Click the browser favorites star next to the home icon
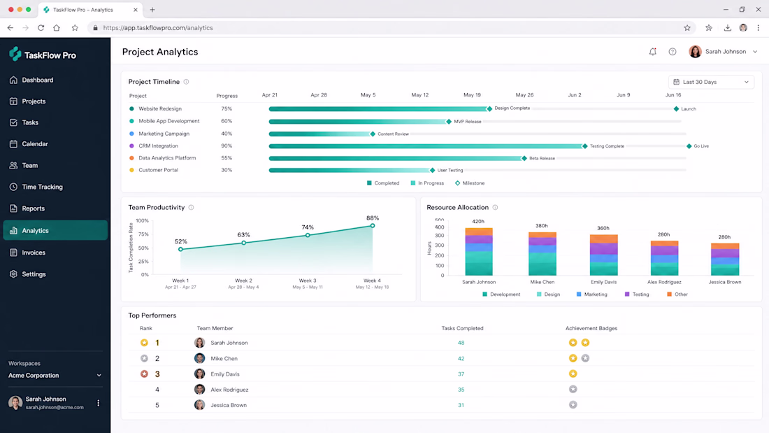Viewport: 769px width, 433px height. (x=75, y=28)
